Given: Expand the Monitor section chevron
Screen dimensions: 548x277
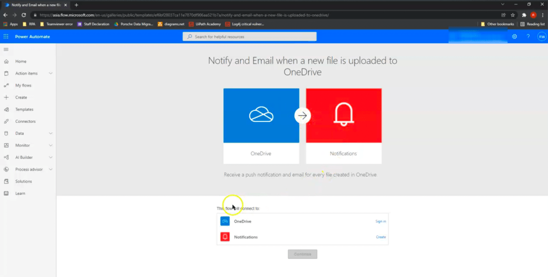Looking at the screenshot, I should point(51,145).
